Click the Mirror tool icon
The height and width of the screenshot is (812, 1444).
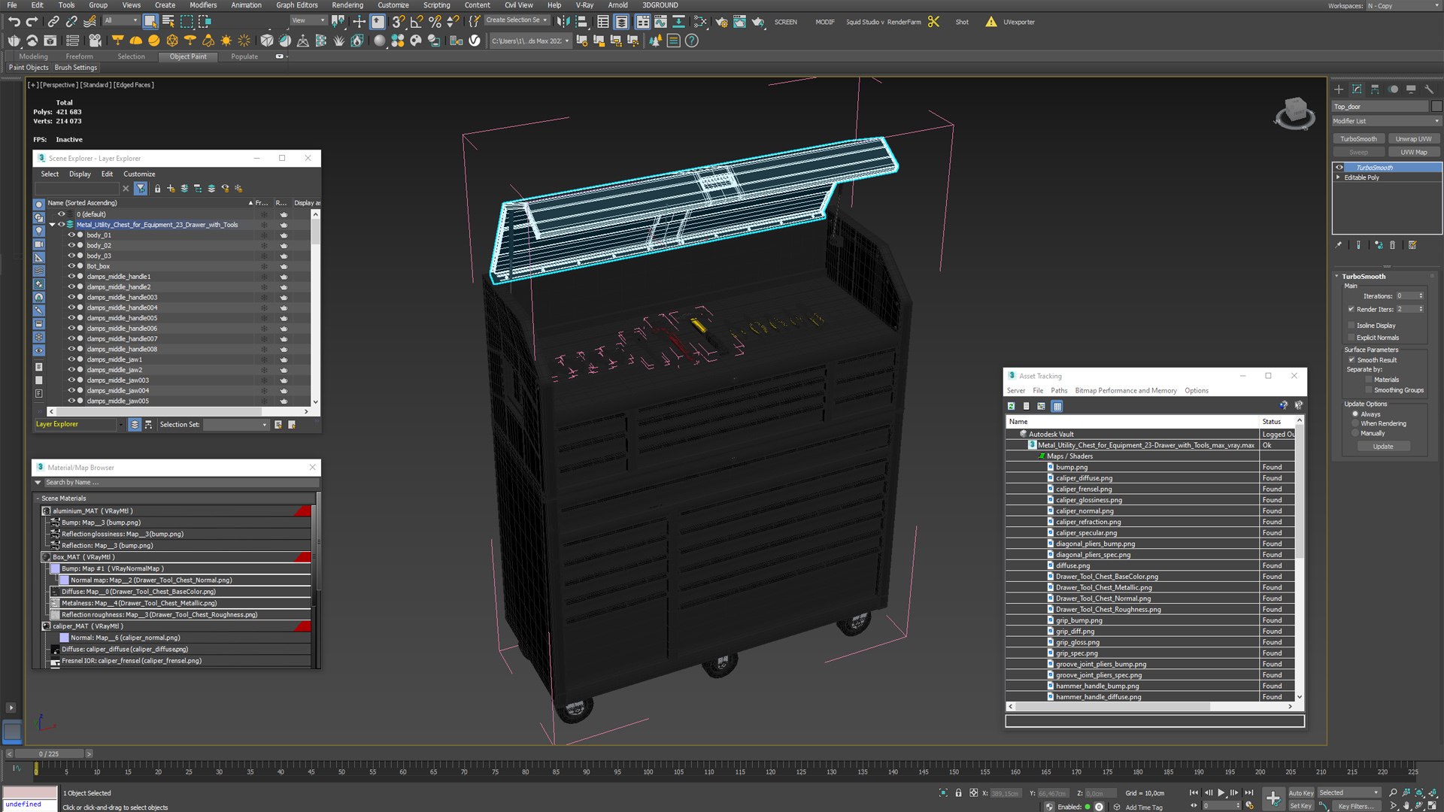pyautogui.click(x=563, y=22)
